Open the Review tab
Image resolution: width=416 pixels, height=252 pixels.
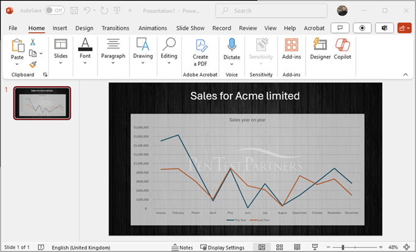(x=248, y=28)
